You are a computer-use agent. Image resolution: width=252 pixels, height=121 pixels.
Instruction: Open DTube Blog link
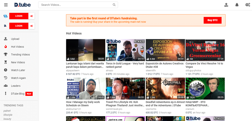[18, 94]
